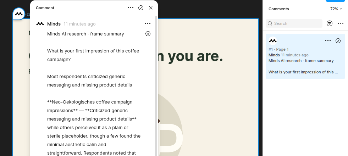Click the 'Neo-Oekologisches coffee campaign' paragraph
This screenshot has height=156, width=348.
coord(94,128)
